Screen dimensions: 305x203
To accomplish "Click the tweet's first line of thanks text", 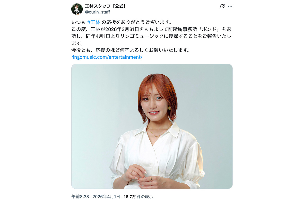I will 121,22.
